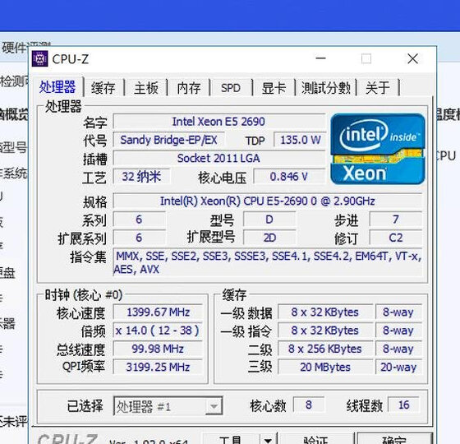Click the 扩展型号 value 2D

(x=269, y=238)
